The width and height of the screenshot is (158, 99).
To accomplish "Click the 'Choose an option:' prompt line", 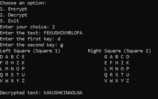I will click(x=23, y=3).
